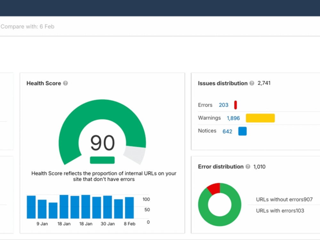Select the Warnings row label
Image resolution: width=320 pixels, height=240 pixels.
pyautogui.click(x=209, y=118)
